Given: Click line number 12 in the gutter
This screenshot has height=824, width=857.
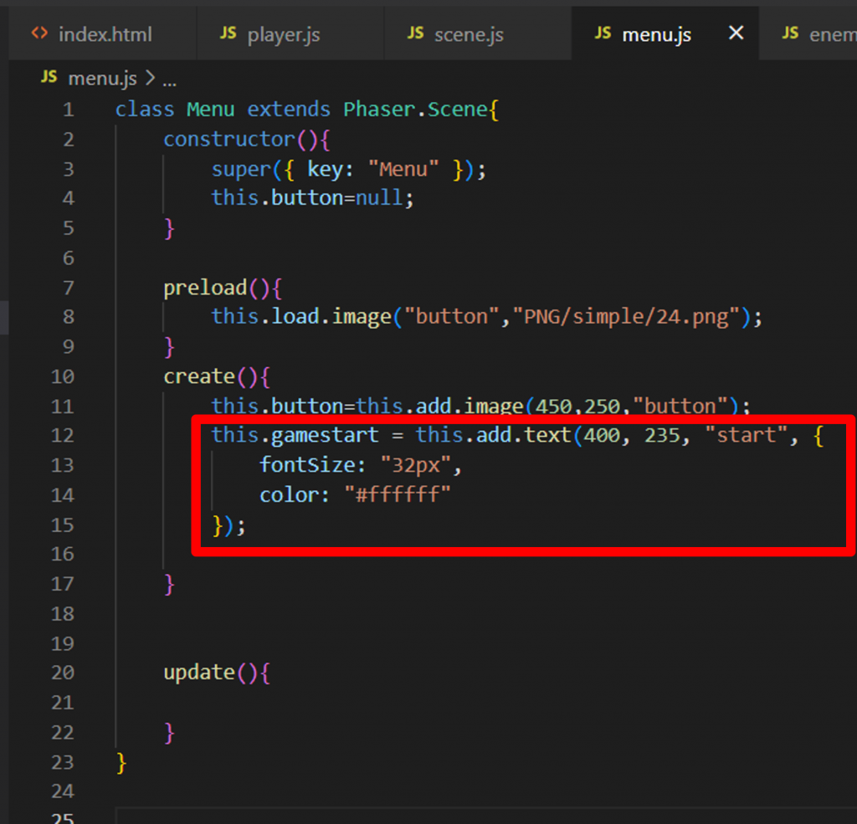Looking at the screenshot, I should (63, 436).
